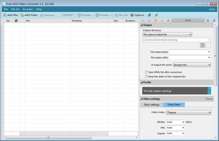Click the orange music note icon
Screen dimensions: 219x141
pos(162,20)
